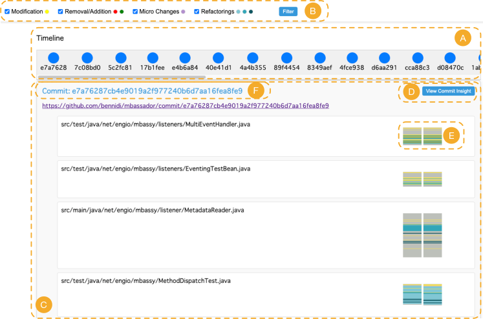This screenshot has height=319, width=483.
Task: Click the commit marker for 4a4b355
Action: (252, 58)
